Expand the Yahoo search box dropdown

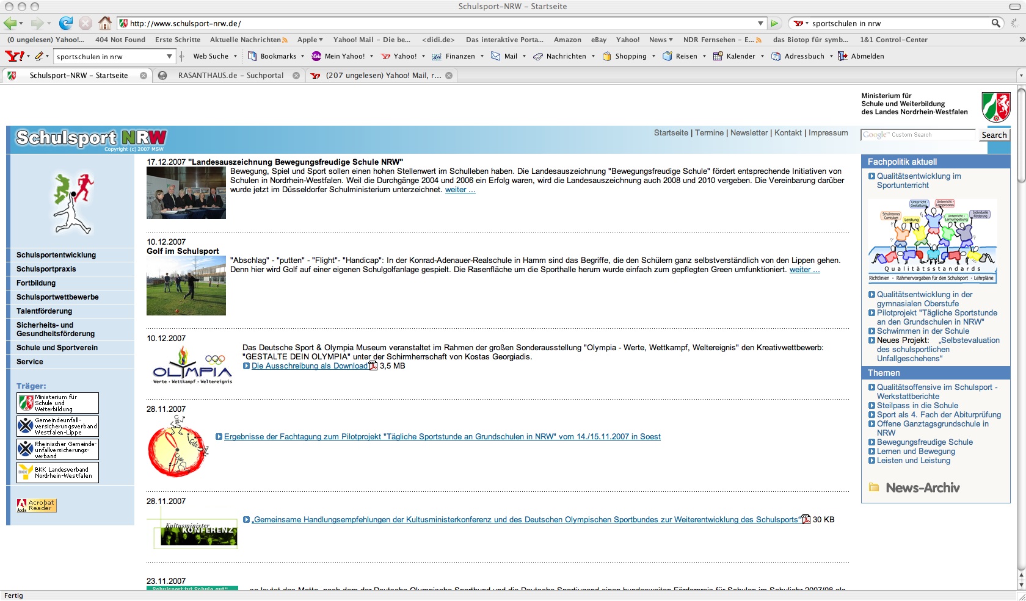point(169,56)
